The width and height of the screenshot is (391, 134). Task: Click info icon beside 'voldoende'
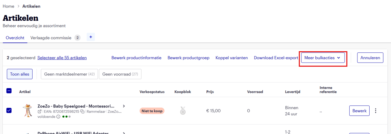tap(58, 117)
